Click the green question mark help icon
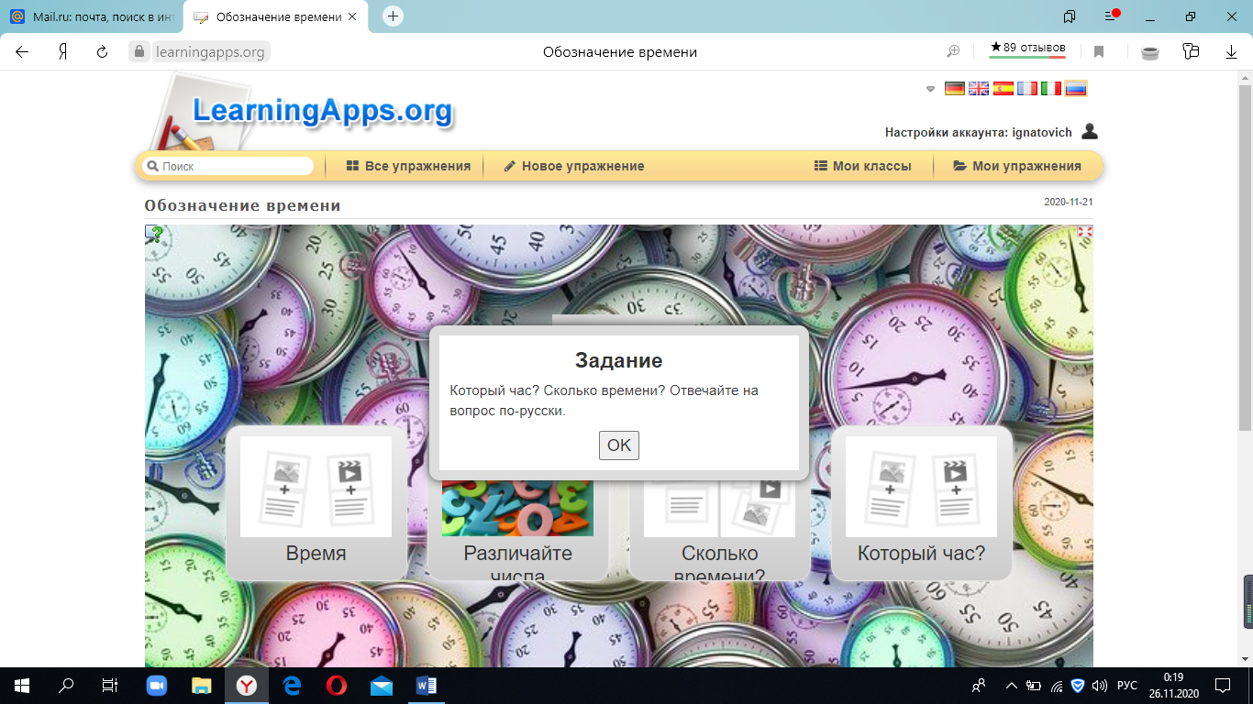 156,235
